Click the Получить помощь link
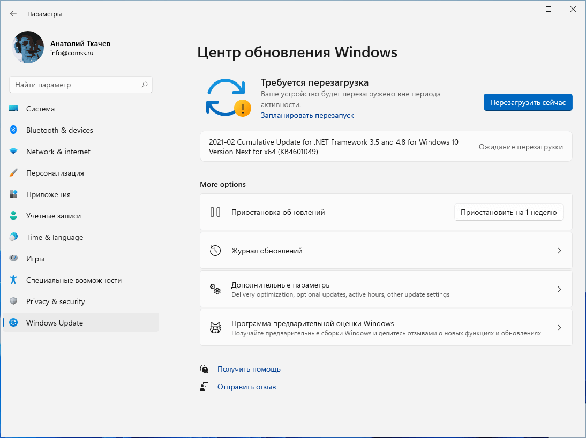 click(x=249, y=369)
